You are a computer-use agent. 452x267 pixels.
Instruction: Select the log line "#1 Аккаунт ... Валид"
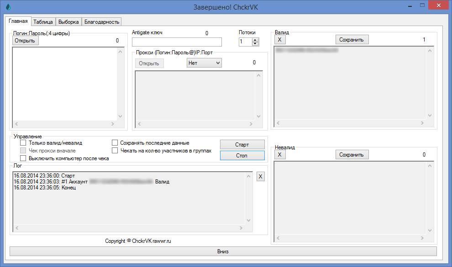tap(92, 182)
